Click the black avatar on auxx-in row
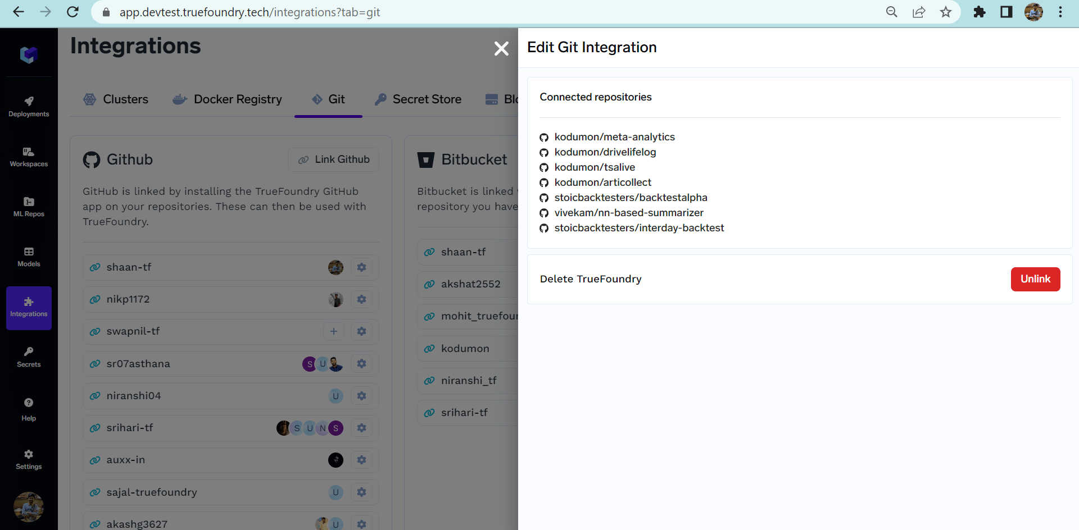This screenshot has height=530, width=1079. click(x=336, y=460)
